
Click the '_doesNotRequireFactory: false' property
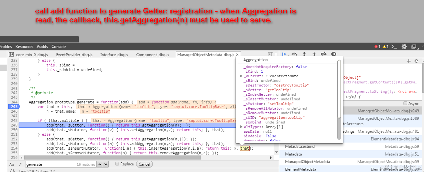[x=275, y=67]
